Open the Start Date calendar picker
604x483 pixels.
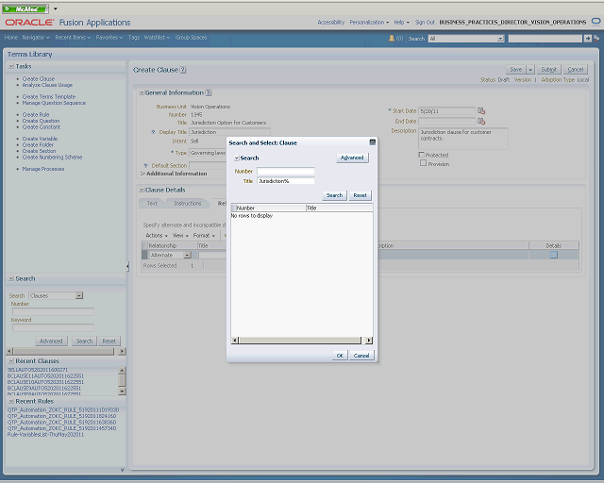tap(481, 111)
